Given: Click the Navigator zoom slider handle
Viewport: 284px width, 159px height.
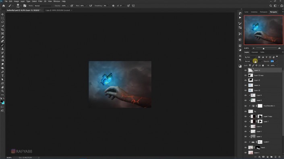Looking at the screenshot, I should click(x=263, y=48).
